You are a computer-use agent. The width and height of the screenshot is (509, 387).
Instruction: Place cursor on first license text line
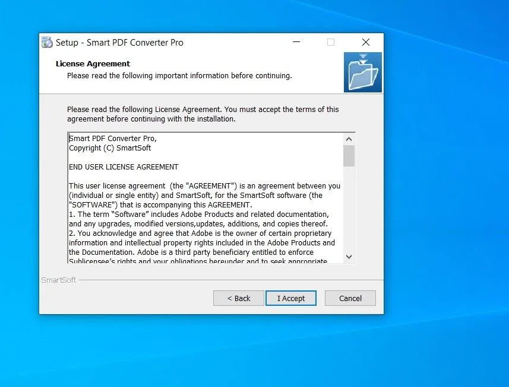click(113, 139)
